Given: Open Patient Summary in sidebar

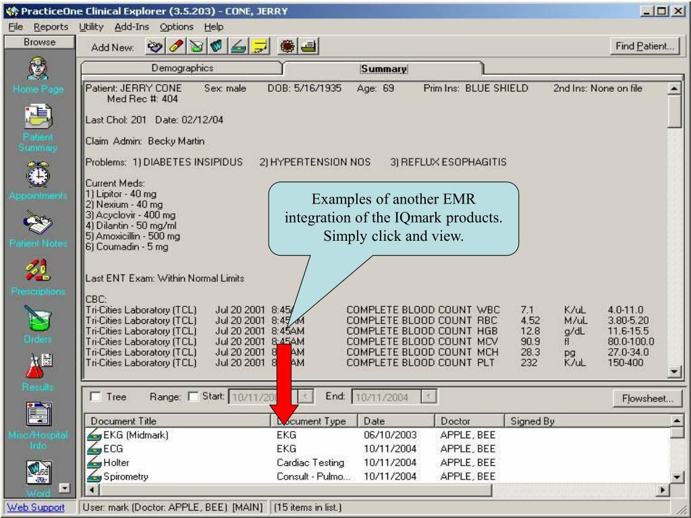Looking at the screenshot, I should point(38,128).
